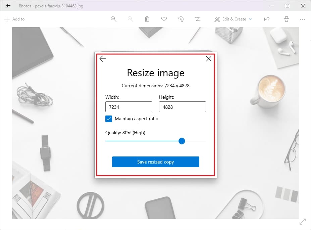This screenshot has height=230, width=311.
Task: Maximize the Photos window
Action: (288, 6)
